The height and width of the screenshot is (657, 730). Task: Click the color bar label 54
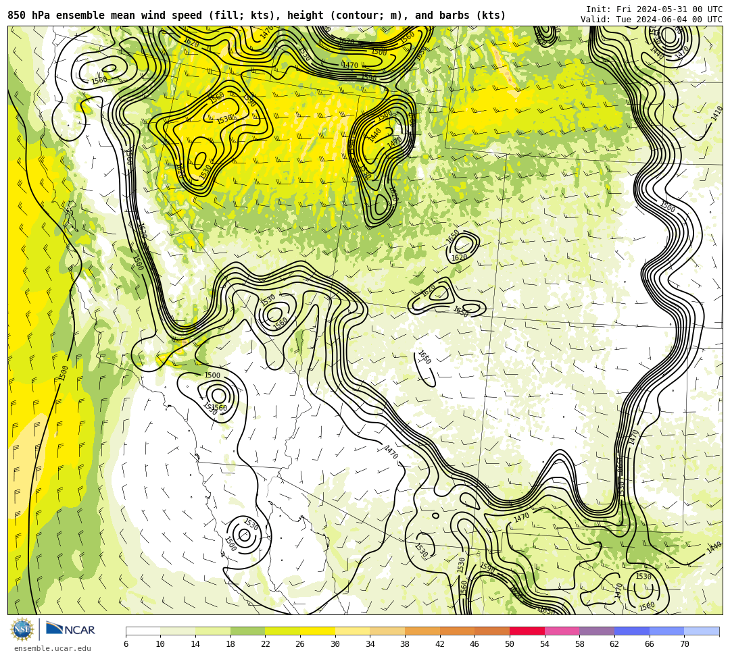[x=545, y=644]
